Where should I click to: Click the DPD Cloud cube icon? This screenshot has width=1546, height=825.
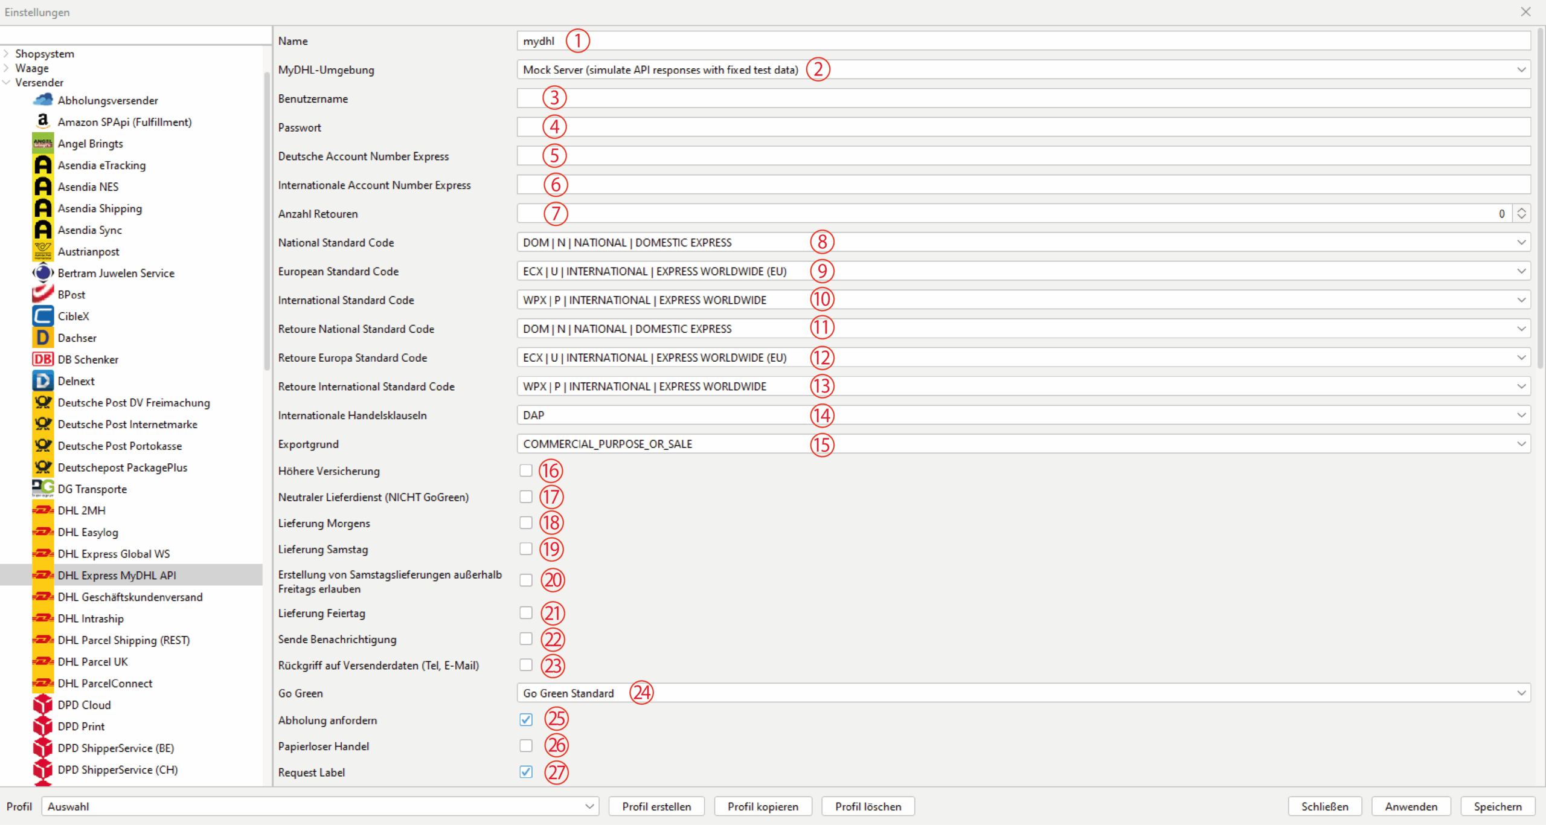coord(43,705)
